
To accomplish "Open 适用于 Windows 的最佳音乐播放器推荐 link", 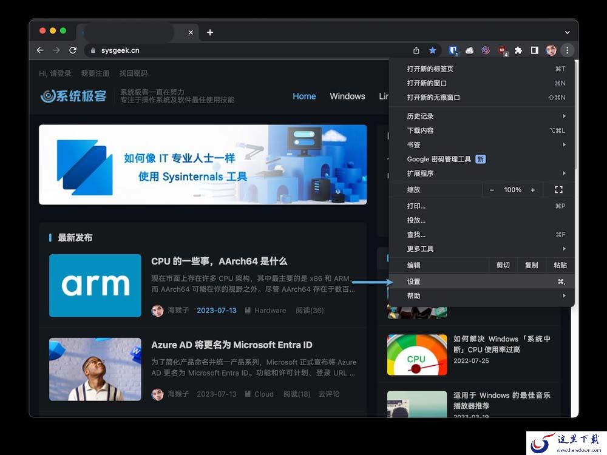I will [x=502, y=400].
